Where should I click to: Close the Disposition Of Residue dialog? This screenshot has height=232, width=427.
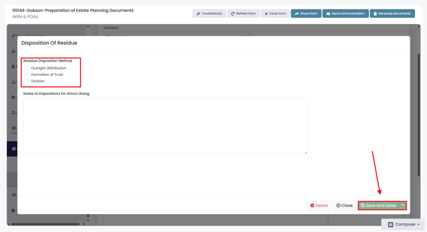point(344,206)
